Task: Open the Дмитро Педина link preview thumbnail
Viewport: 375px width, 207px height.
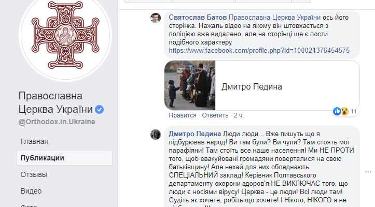Action: pyautogui.click(x=190, y=85)
